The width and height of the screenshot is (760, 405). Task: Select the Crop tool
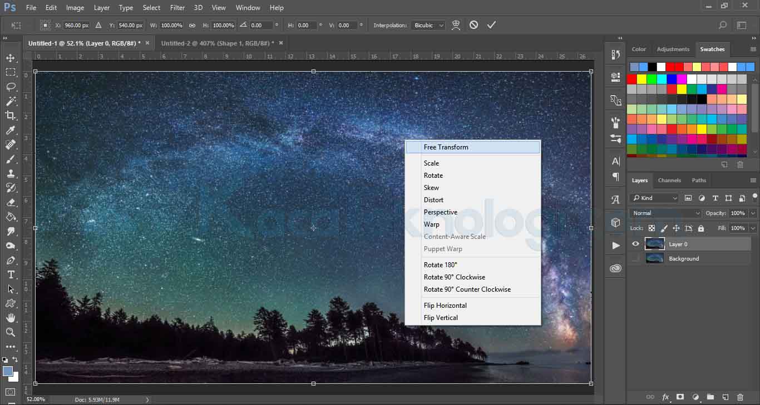[11, 116]
